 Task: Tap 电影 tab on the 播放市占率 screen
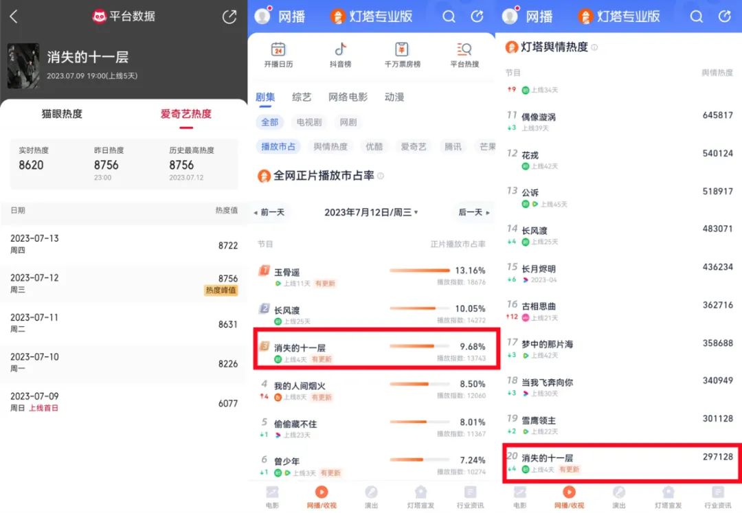click(x=272, y=497)
